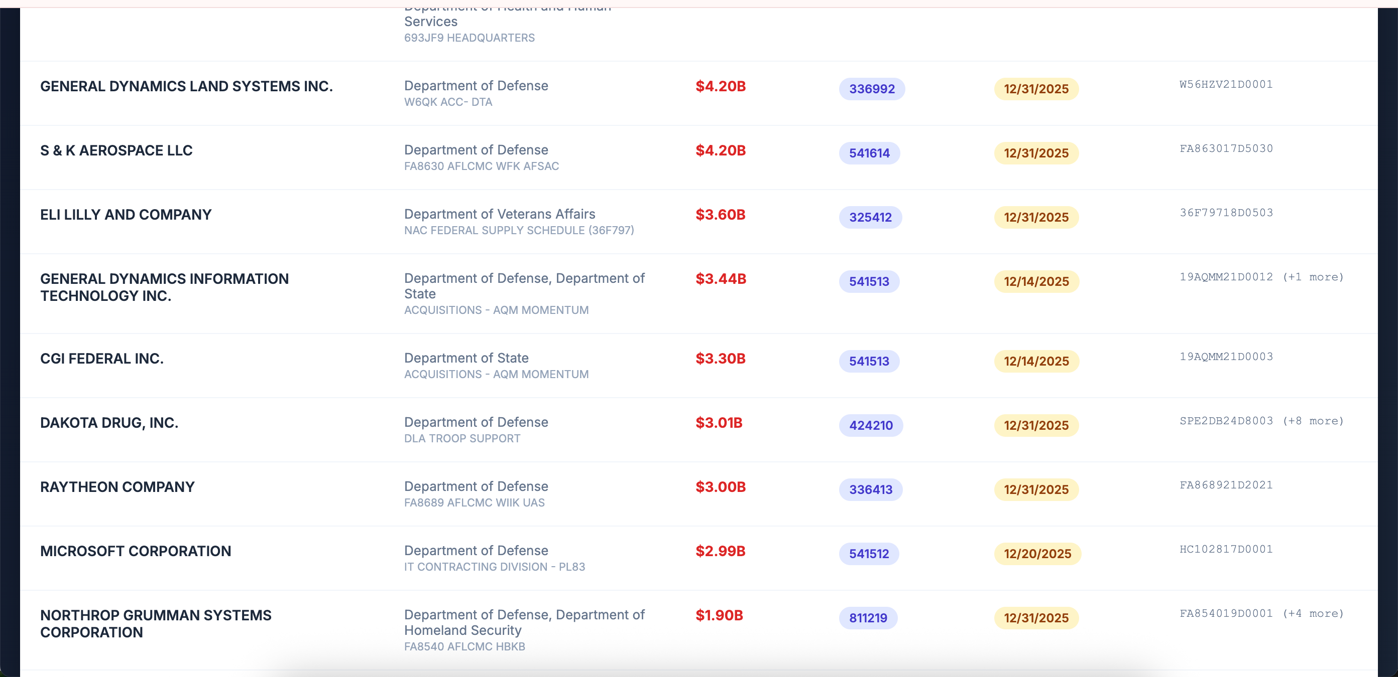Click 'ACQUISITIONS - AQM MOMENTUM' under Department of State
This screenshot has height=677, width=1398.
pos(496,375)
